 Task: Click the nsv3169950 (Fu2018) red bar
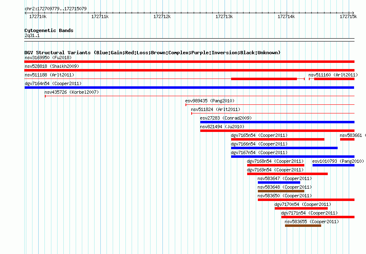(x=189, y=62)
